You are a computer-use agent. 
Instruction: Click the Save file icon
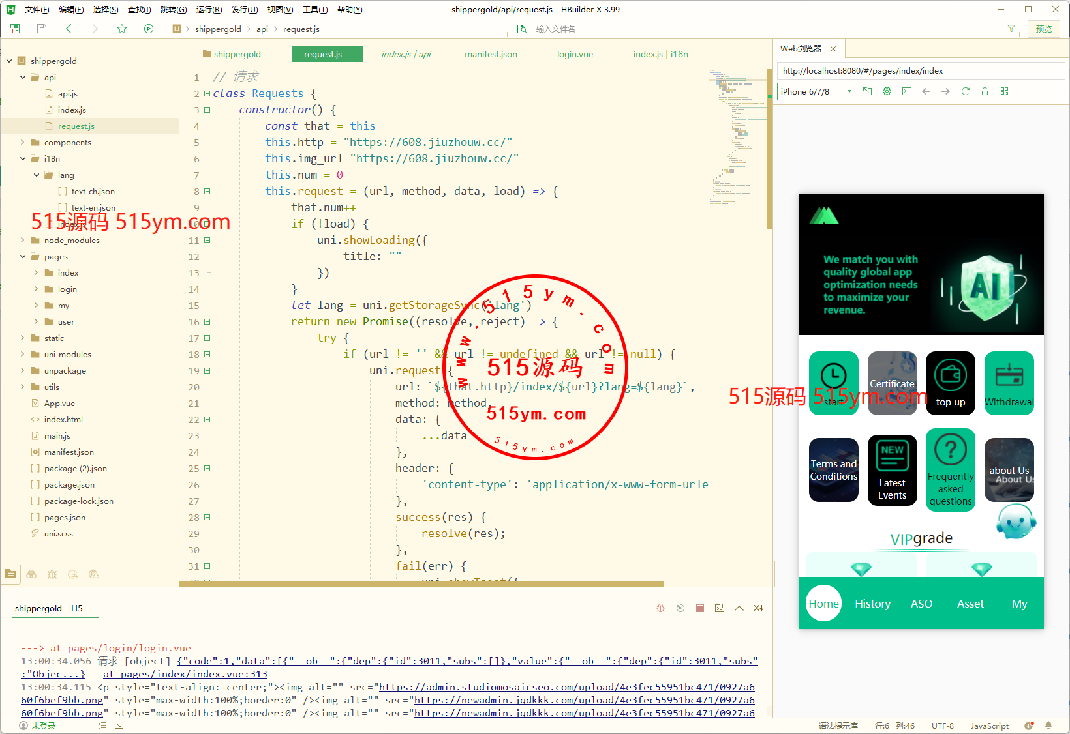click(42, 29)
